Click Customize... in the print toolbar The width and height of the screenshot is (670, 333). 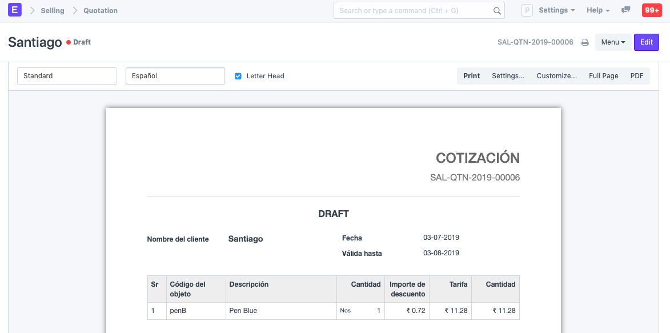[x=556, y=76]
